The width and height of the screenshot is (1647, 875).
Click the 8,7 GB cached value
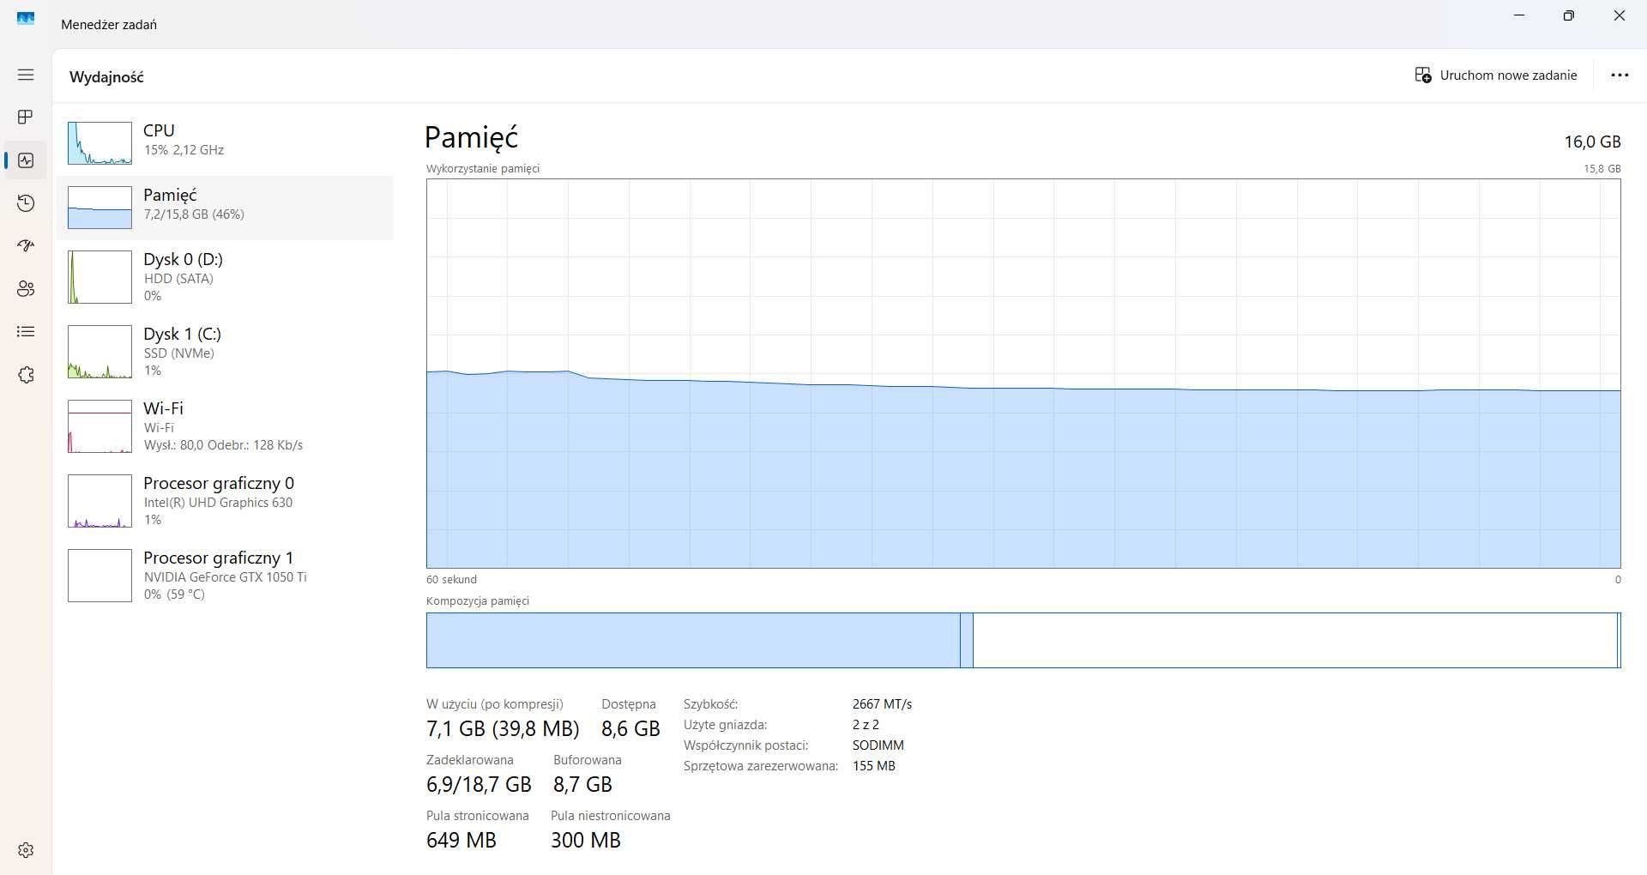(582, 785)
